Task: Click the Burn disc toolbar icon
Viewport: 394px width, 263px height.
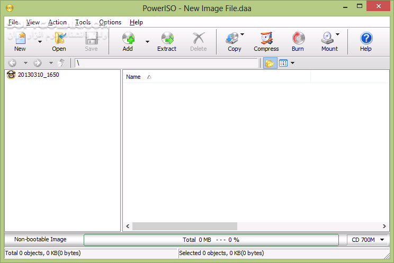Action: pyautogui.click(x=298, y=39)
